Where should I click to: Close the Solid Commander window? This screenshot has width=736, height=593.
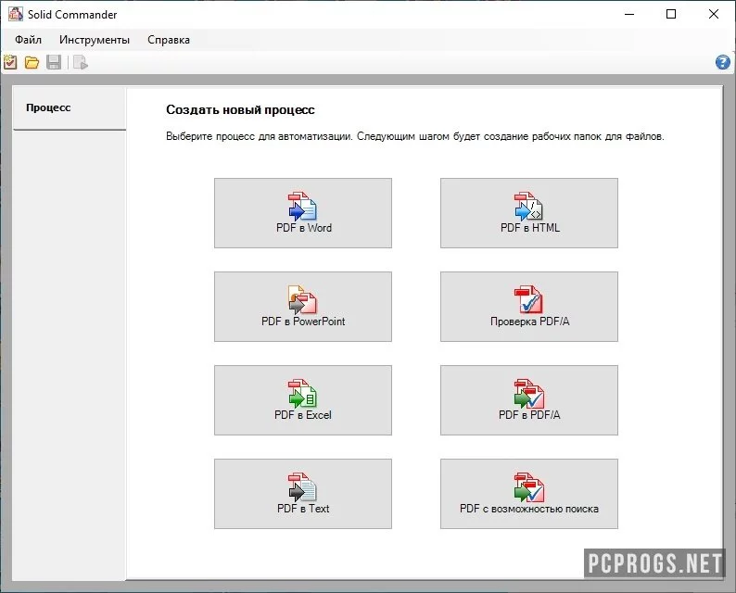tap(714, 14)
